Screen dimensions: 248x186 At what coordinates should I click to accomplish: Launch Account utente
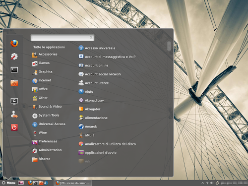[x=94, y=83]
